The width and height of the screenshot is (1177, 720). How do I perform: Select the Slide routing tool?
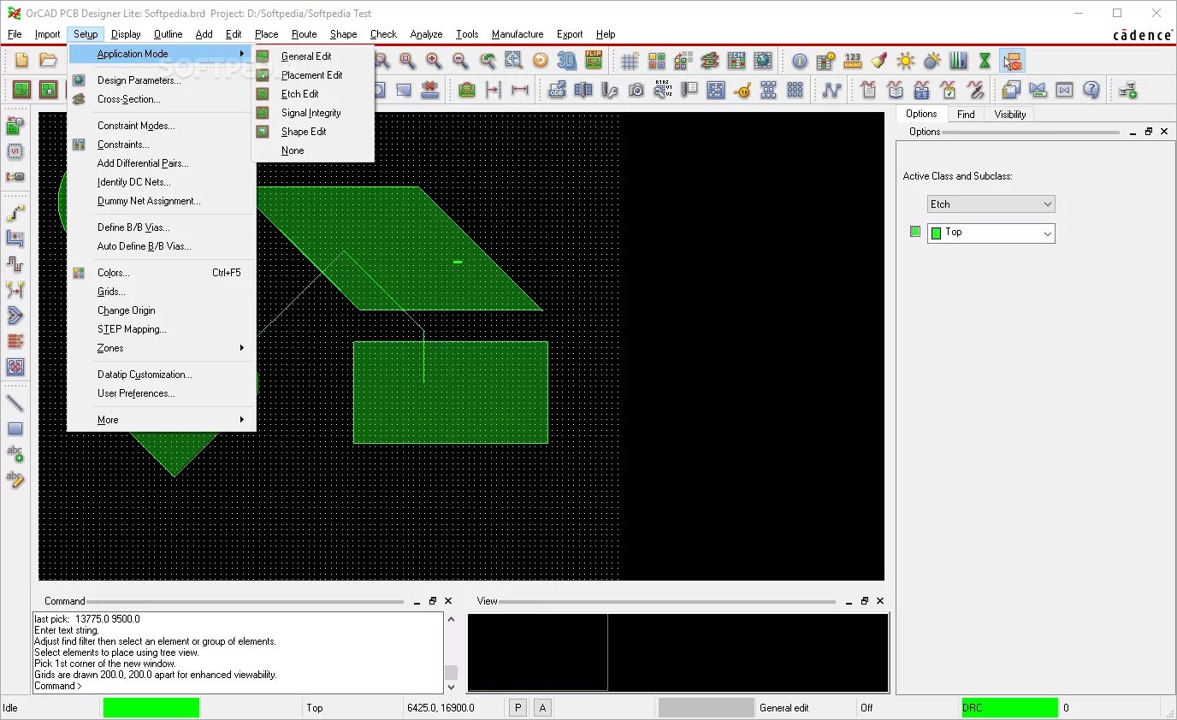15,239
